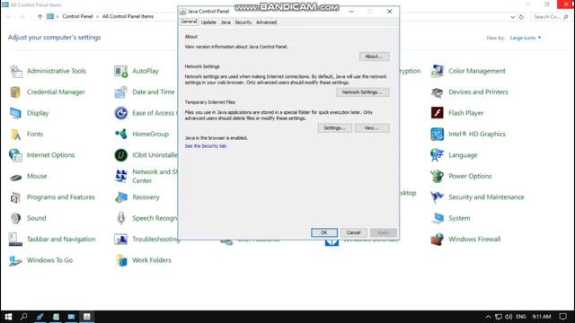Screen dimensions: 575x323
Task: Open Network Settings... button
Action: pyautogui.click(x=362, y=92)
